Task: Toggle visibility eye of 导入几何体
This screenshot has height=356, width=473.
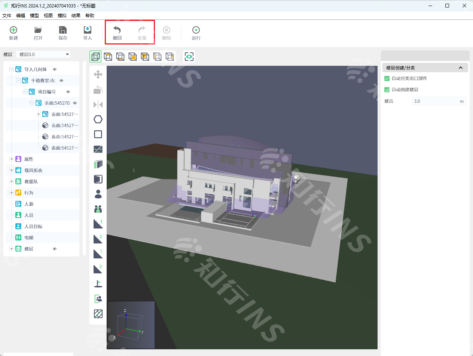Action: tap(55, 69)
